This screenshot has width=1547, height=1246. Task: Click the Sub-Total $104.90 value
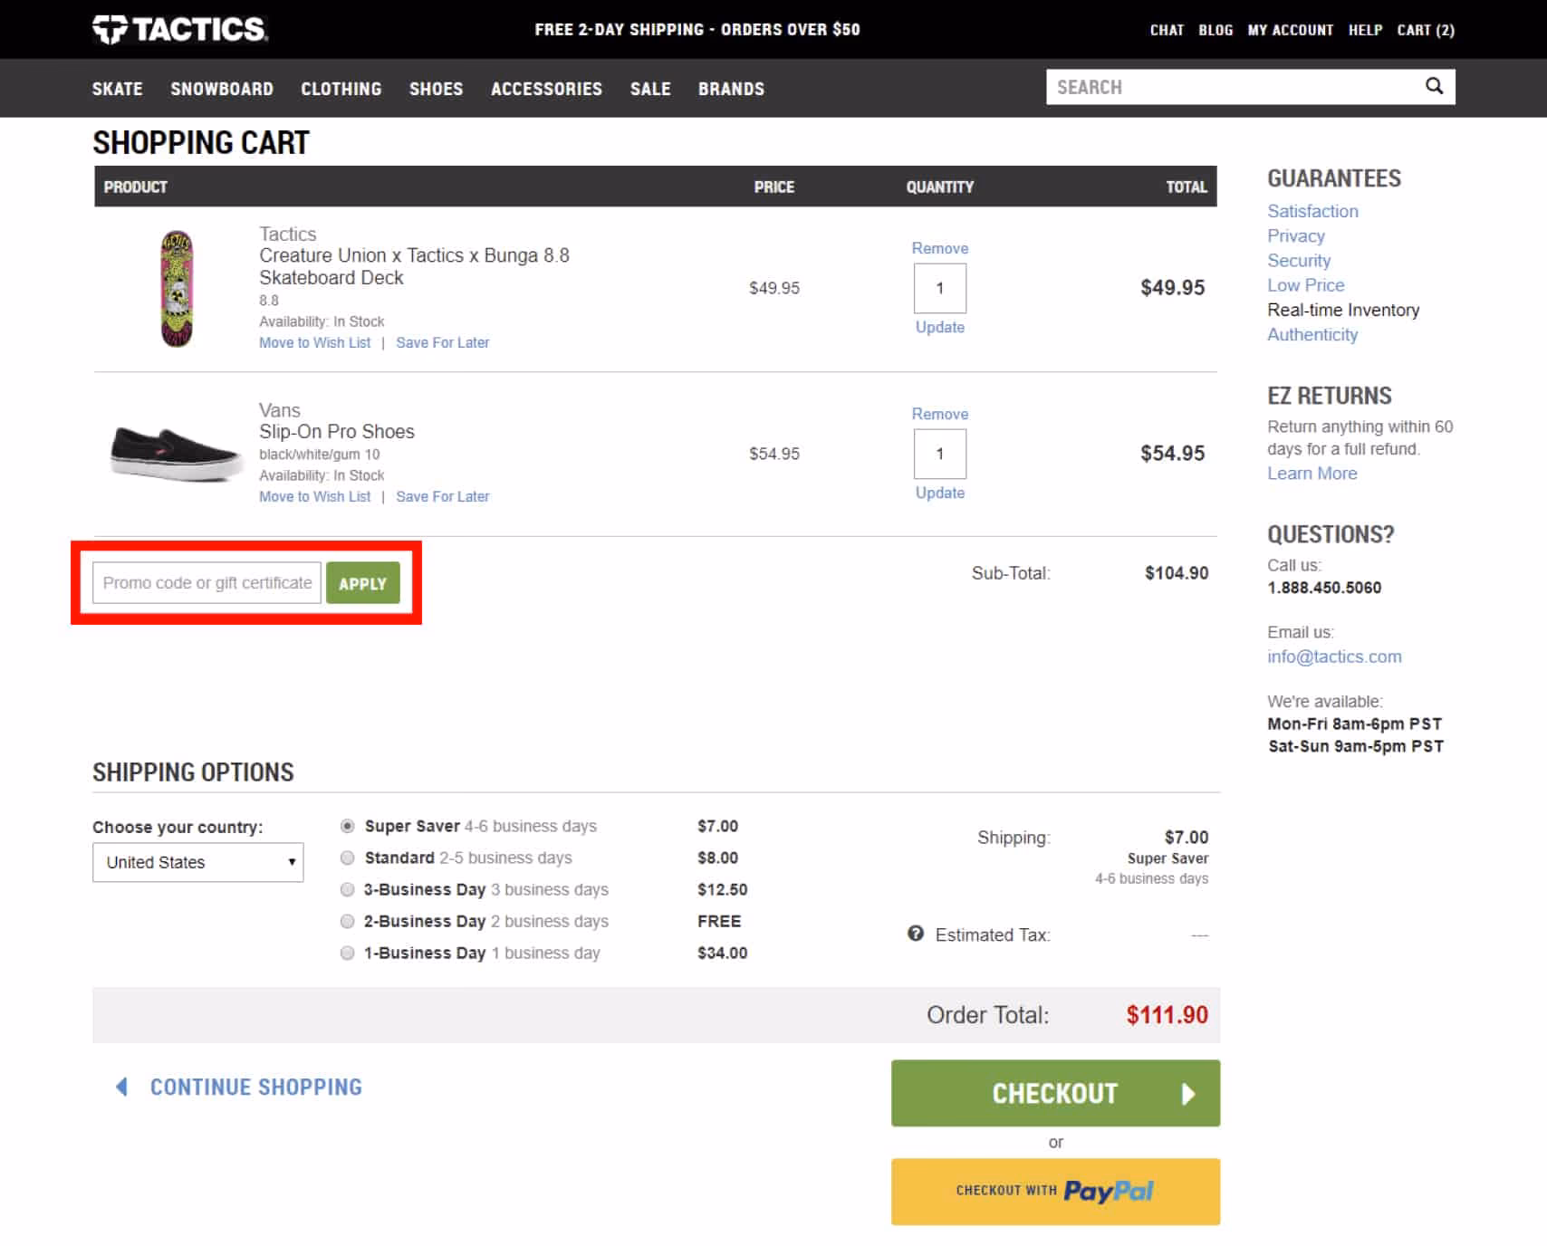tap(1176, 572)
